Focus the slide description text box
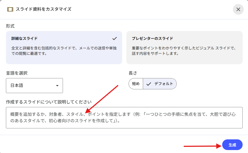The height and width of the screenshot is (153, 248). [124, 118]
